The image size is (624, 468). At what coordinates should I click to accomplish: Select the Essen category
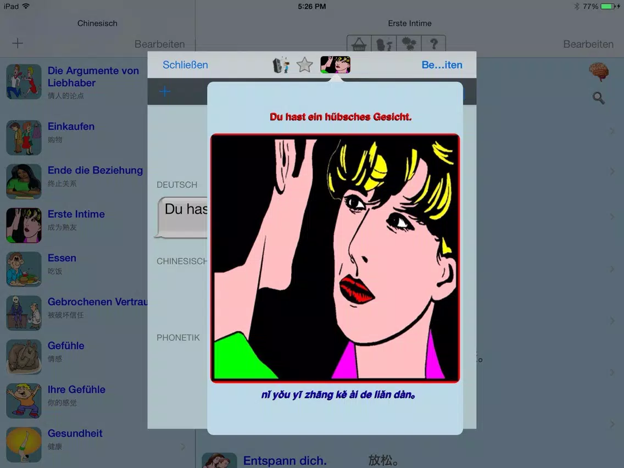click(62, 258)
